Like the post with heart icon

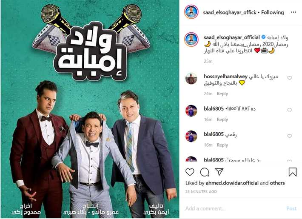[190, 172]
